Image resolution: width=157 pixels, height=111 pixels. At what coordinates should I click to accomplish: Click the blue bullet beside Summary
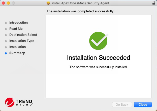(x=6, y=53)
